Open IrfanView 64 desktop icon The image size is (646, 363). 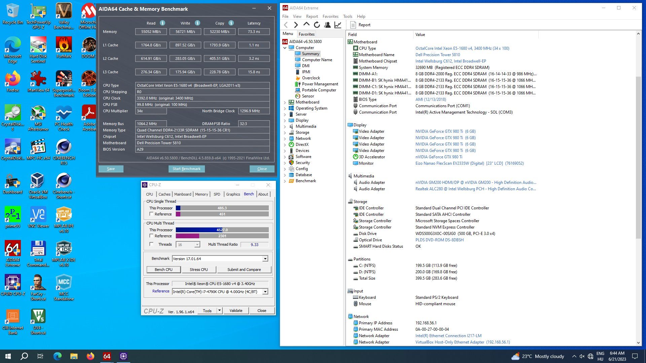tap(38, 82)
